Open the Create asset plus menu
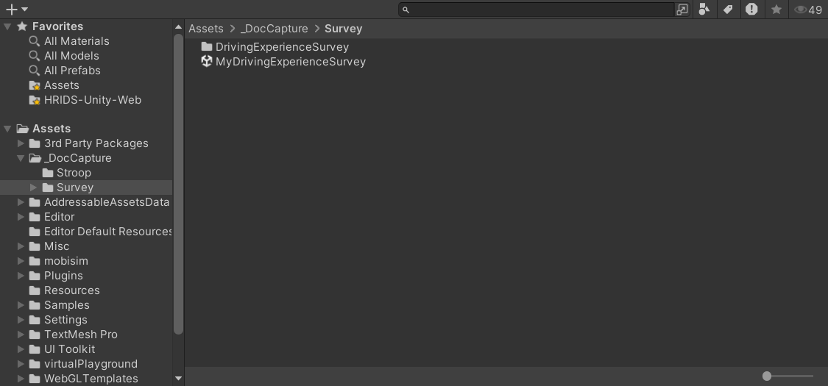The height and width of the screenshot is (386, 828). (16, 9)
